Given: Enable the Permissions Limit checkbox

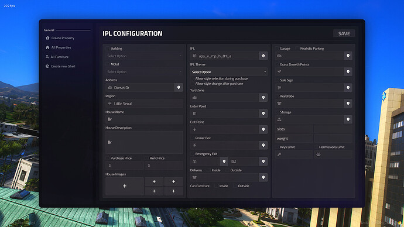Looking at the screenshot, I should point(316,147).
